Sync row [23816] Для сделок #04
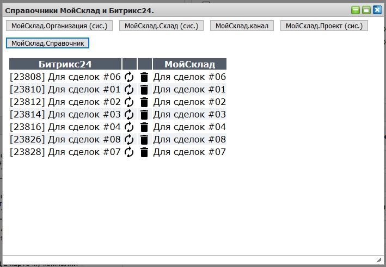This screenshot has height=267, width=386. pyautogui.click(x=129, y=127)
